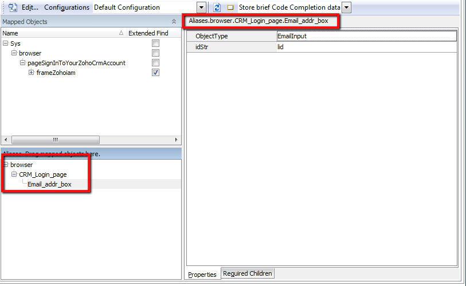This screenshot has height=286, width=466.
Task: Collapse the CRM_Login_page alias node
Action: (x=14, y=174)
